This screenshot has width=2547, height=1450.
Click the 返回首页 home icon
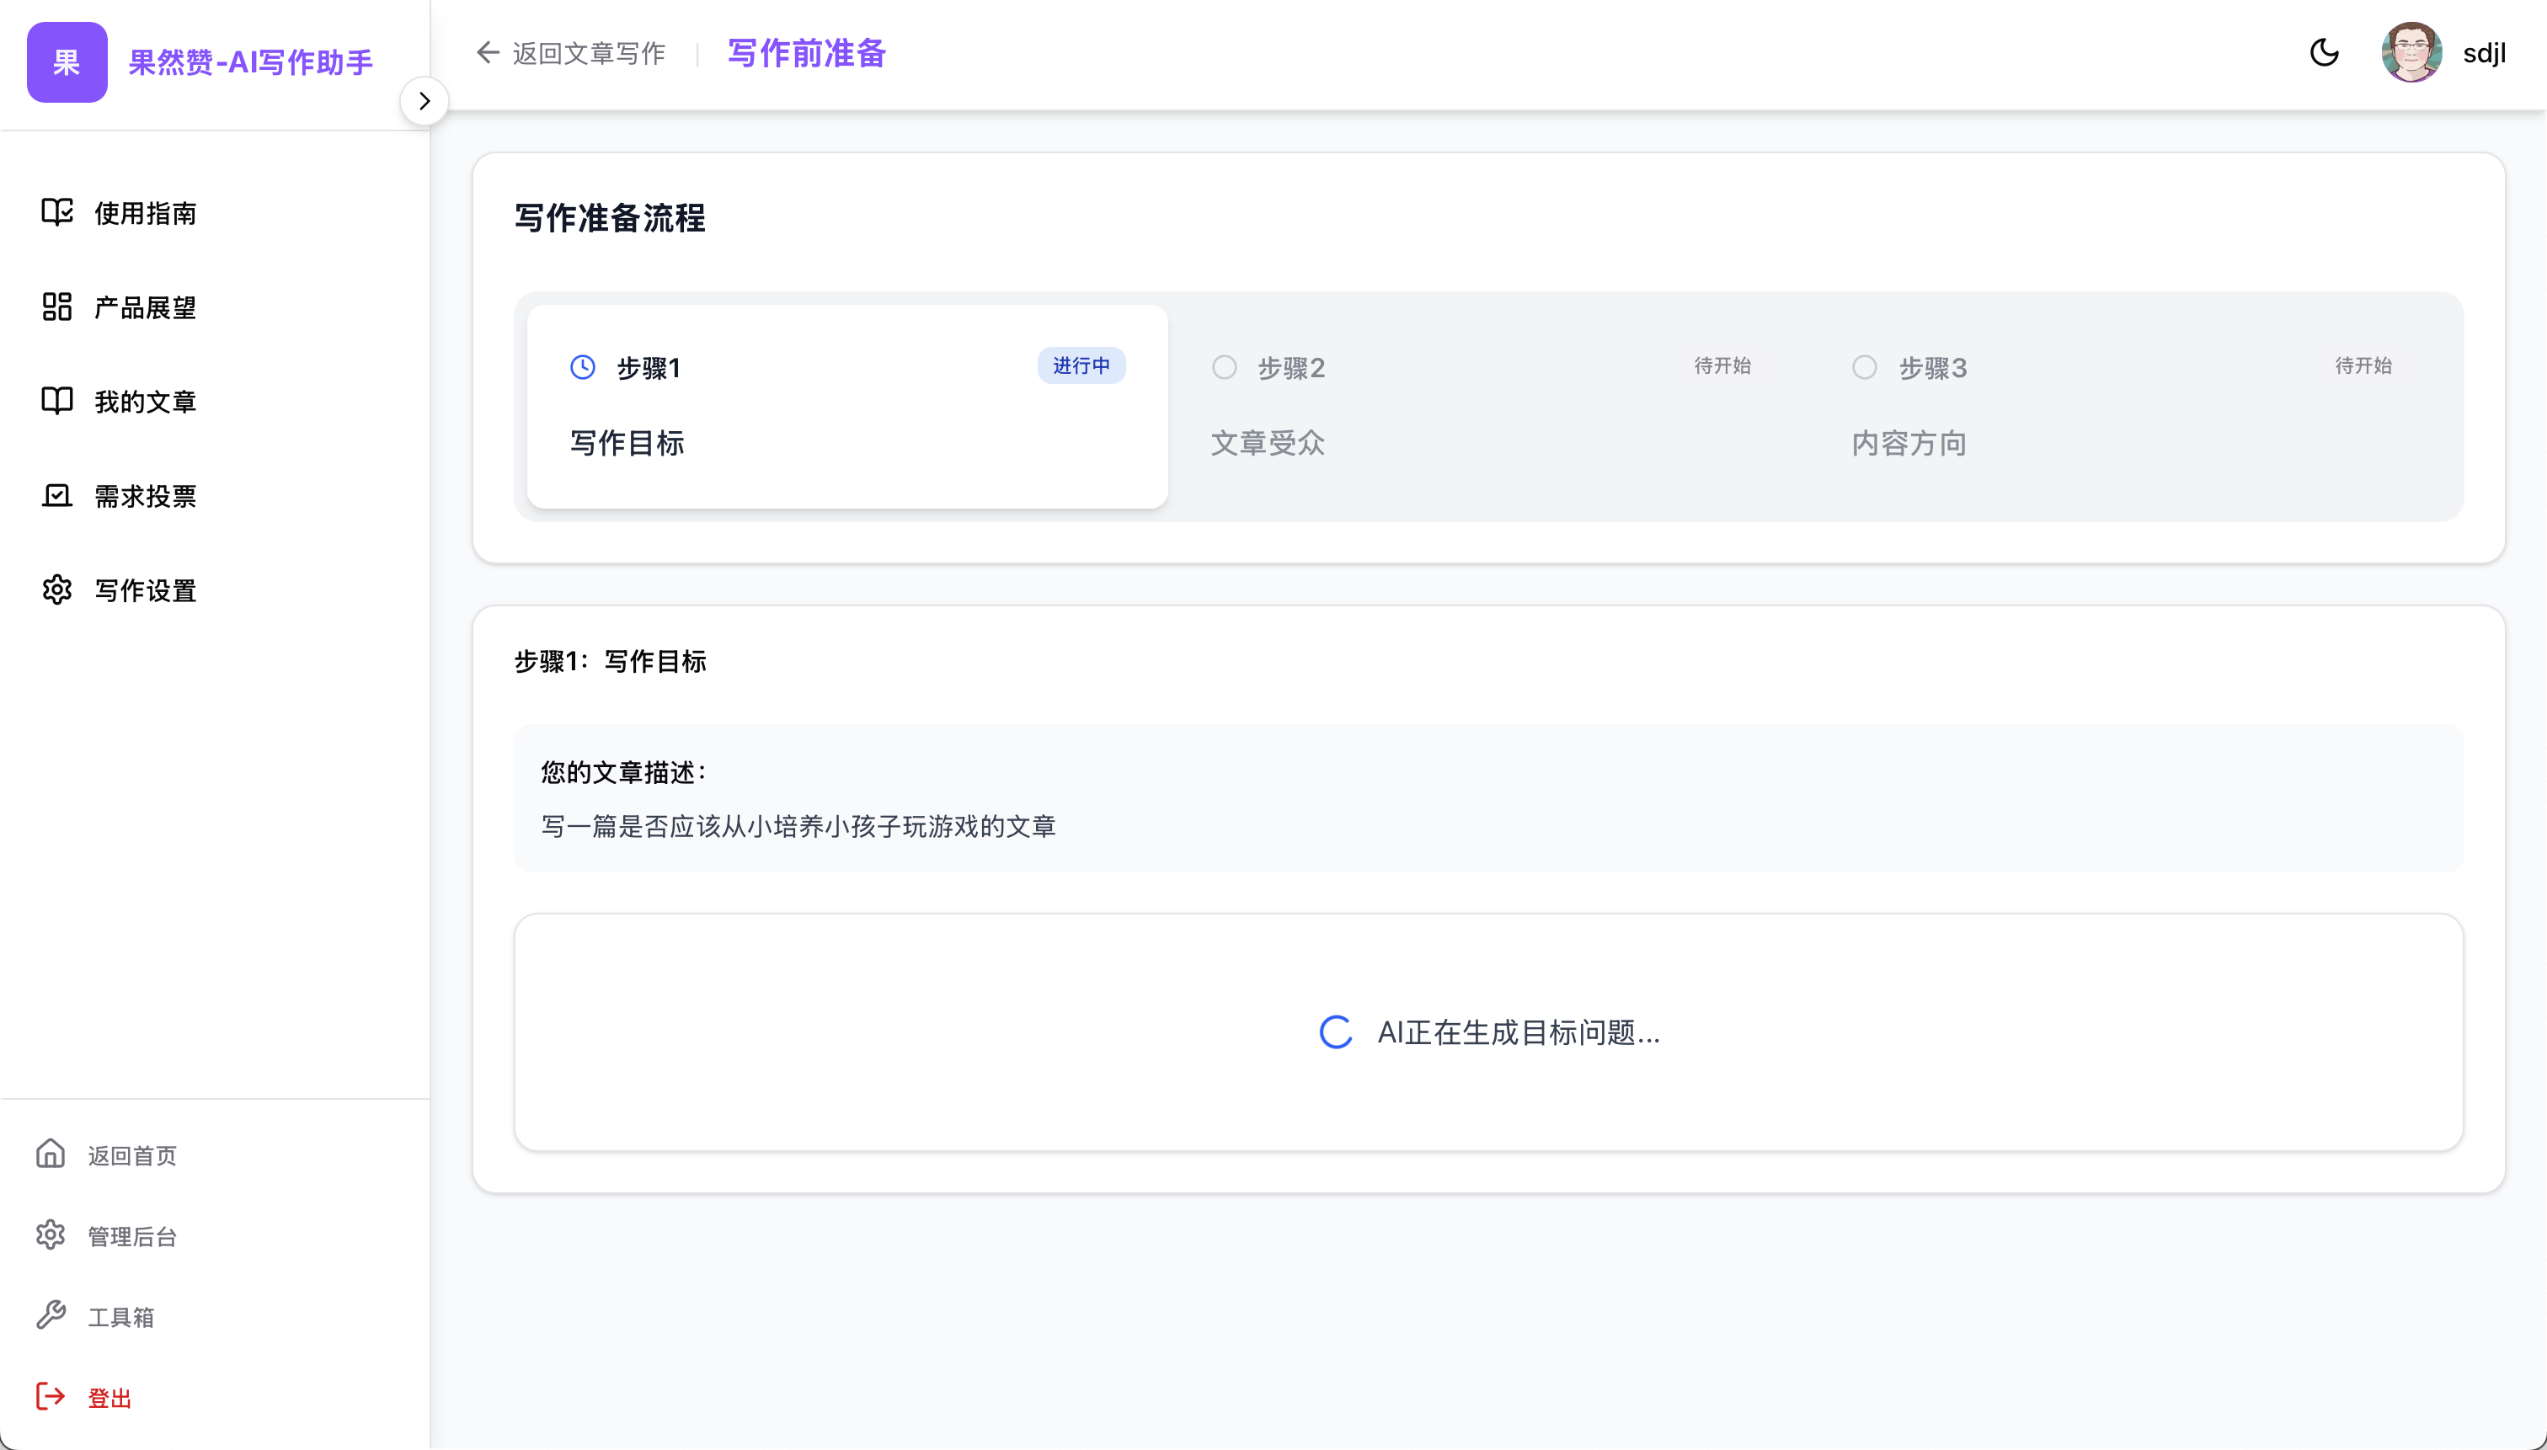(51, 1154)
